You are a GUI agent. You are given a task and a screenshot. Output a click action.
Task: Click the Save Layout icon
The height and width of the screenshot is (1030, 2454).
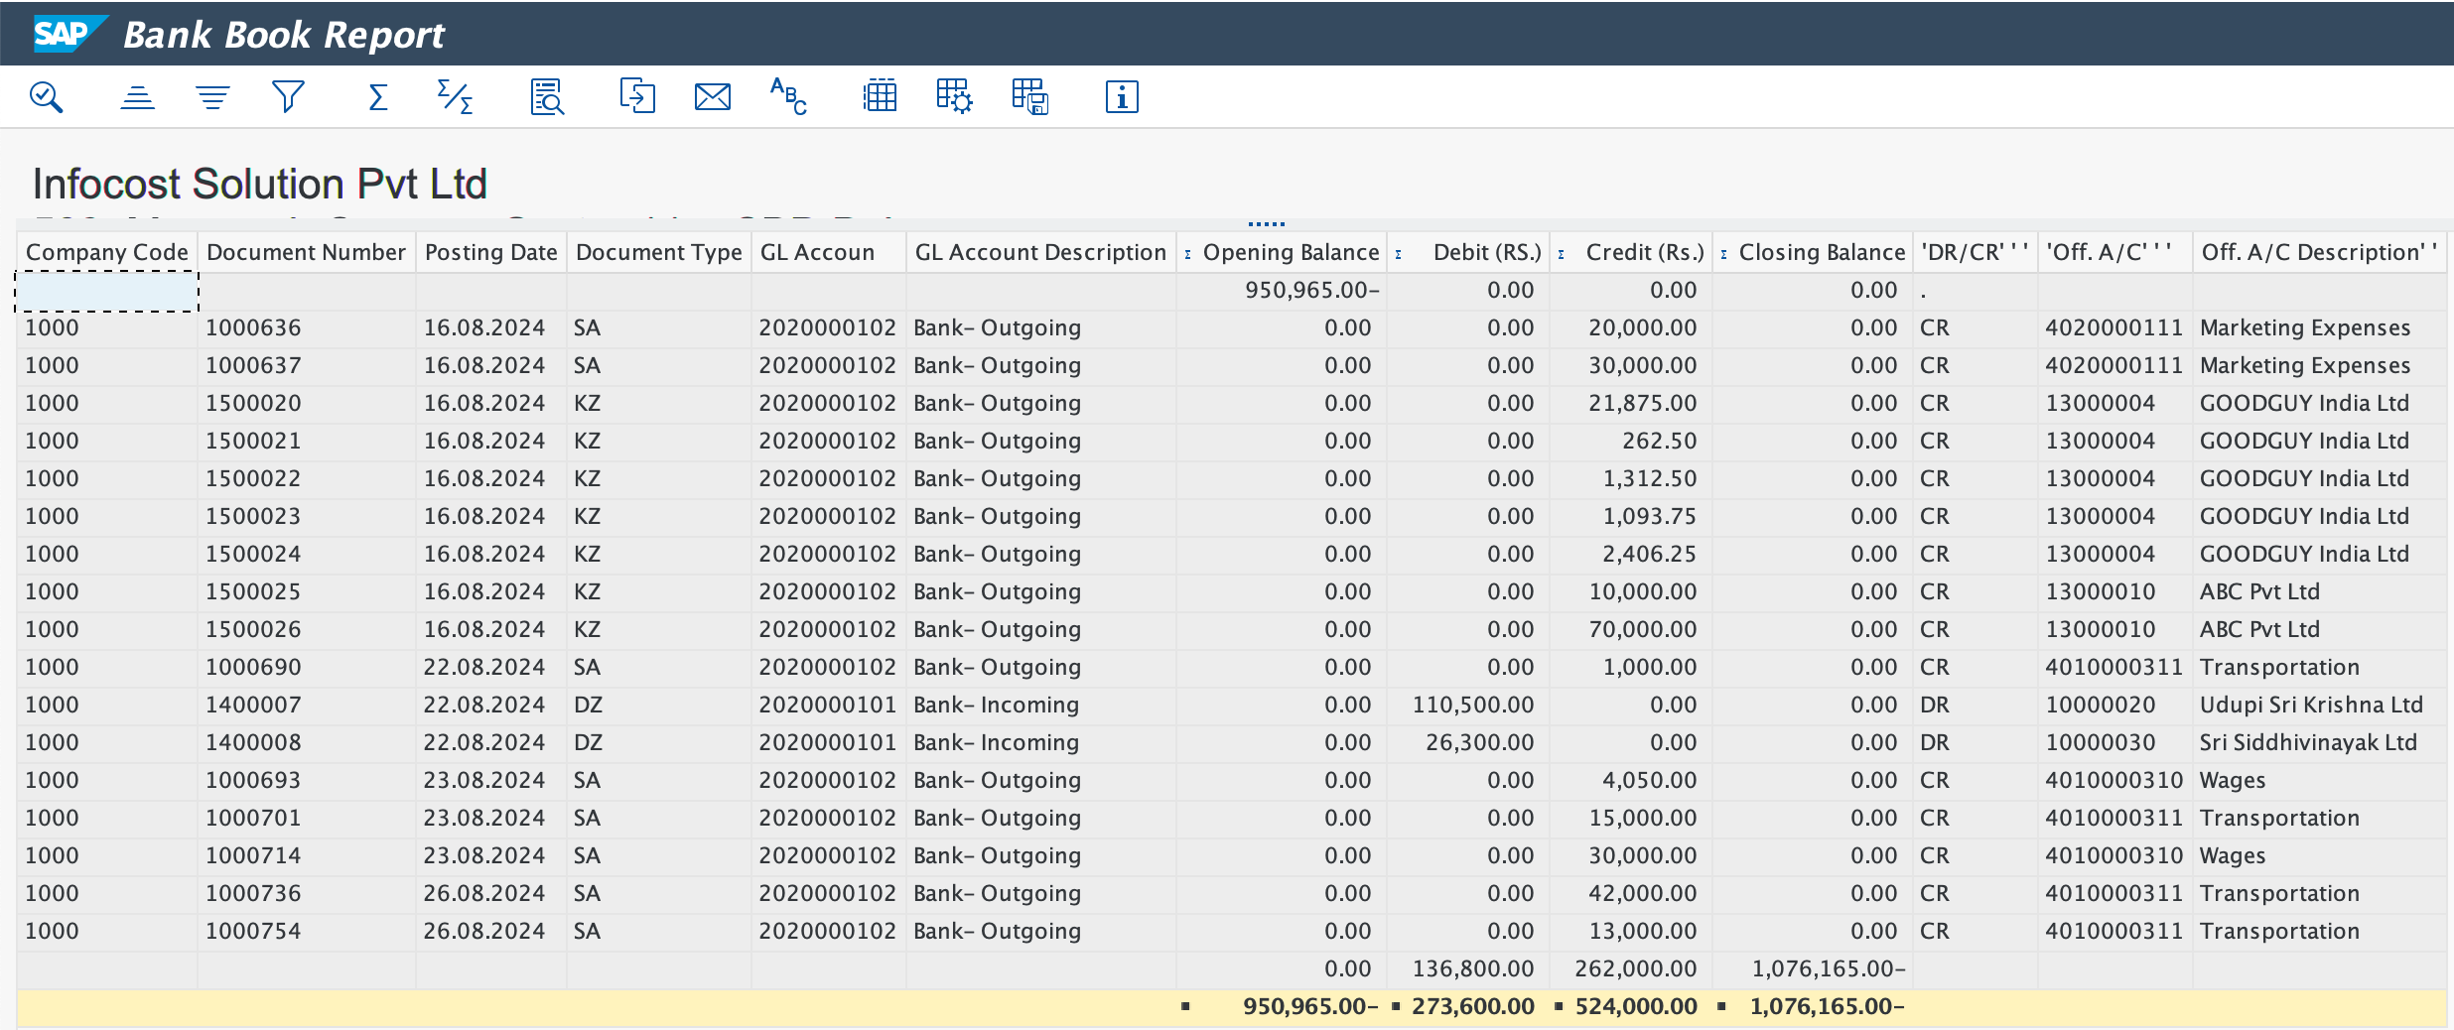[1029, 97]
